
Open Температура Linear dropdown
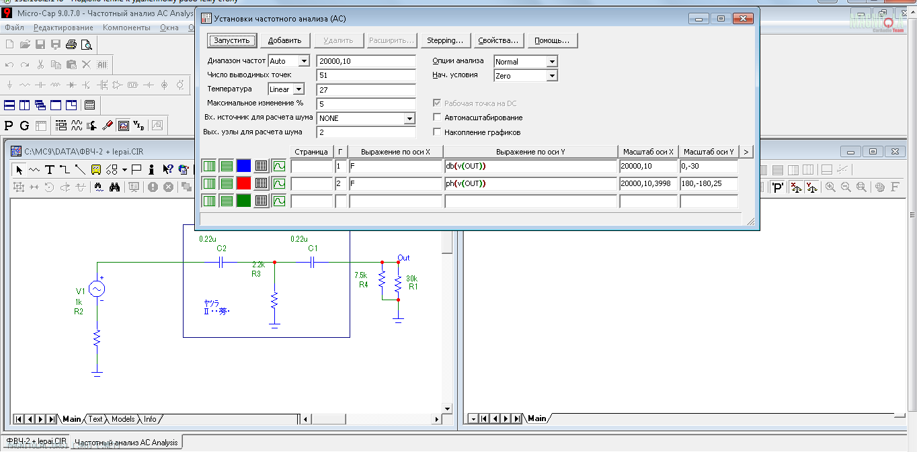point(298,89)
